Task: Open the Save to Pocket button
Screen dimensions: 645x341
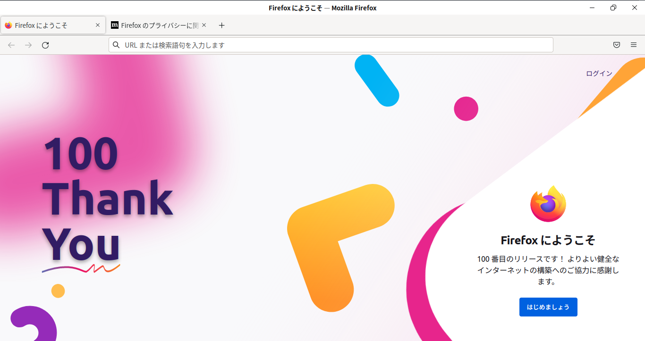Action: 617,45
